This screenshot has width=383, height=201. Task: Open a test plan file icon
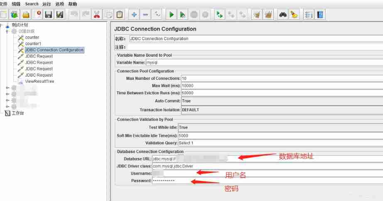pos(26,14)
